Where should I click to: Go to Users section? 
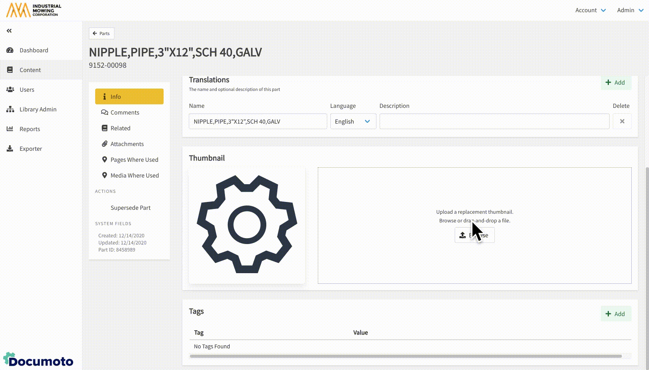(27, 90)
